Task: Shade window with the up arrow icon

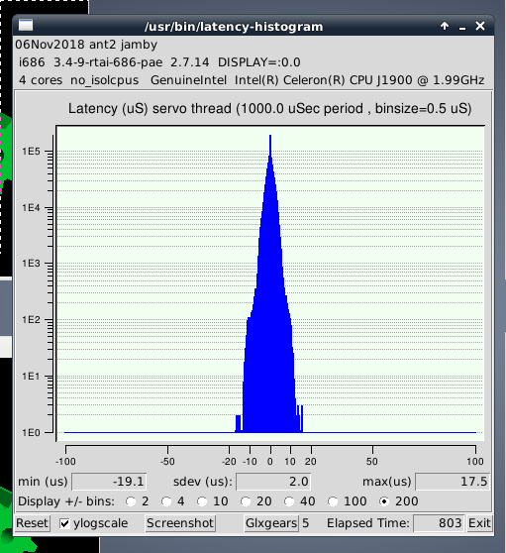Action: [x=445, y=26]
